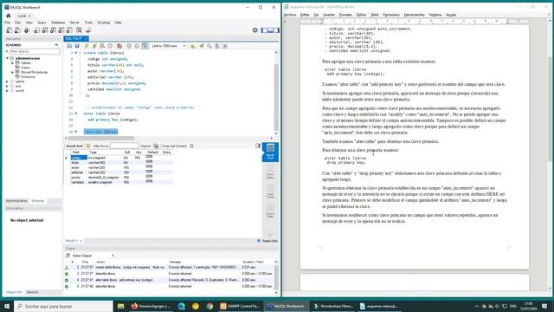Toggle invisible characters icon in editor
This screenshot has height=312, width=554.
coord(217,46)
